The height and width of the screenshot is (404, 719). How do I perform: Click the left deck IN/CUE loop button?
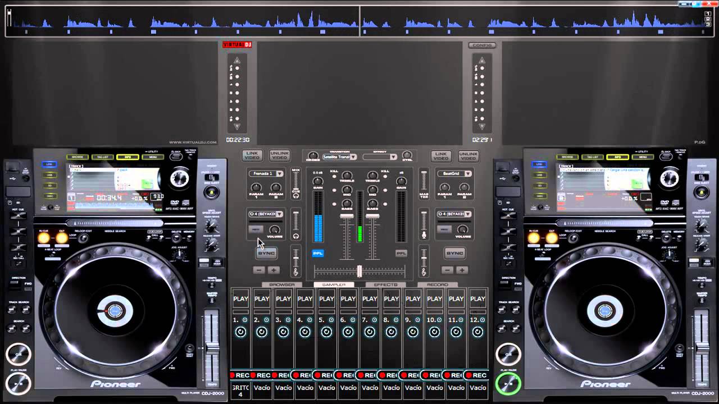[44, 238]
